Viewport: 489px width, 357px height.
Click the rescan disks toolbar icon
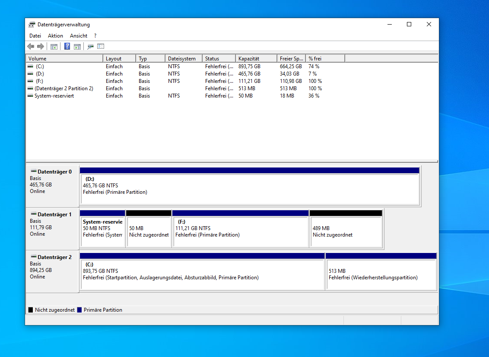click(90, 47)
